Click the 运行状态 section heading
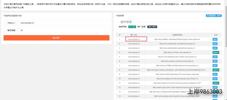The height and width of the screenshot is (100, 227). (126, 22)
